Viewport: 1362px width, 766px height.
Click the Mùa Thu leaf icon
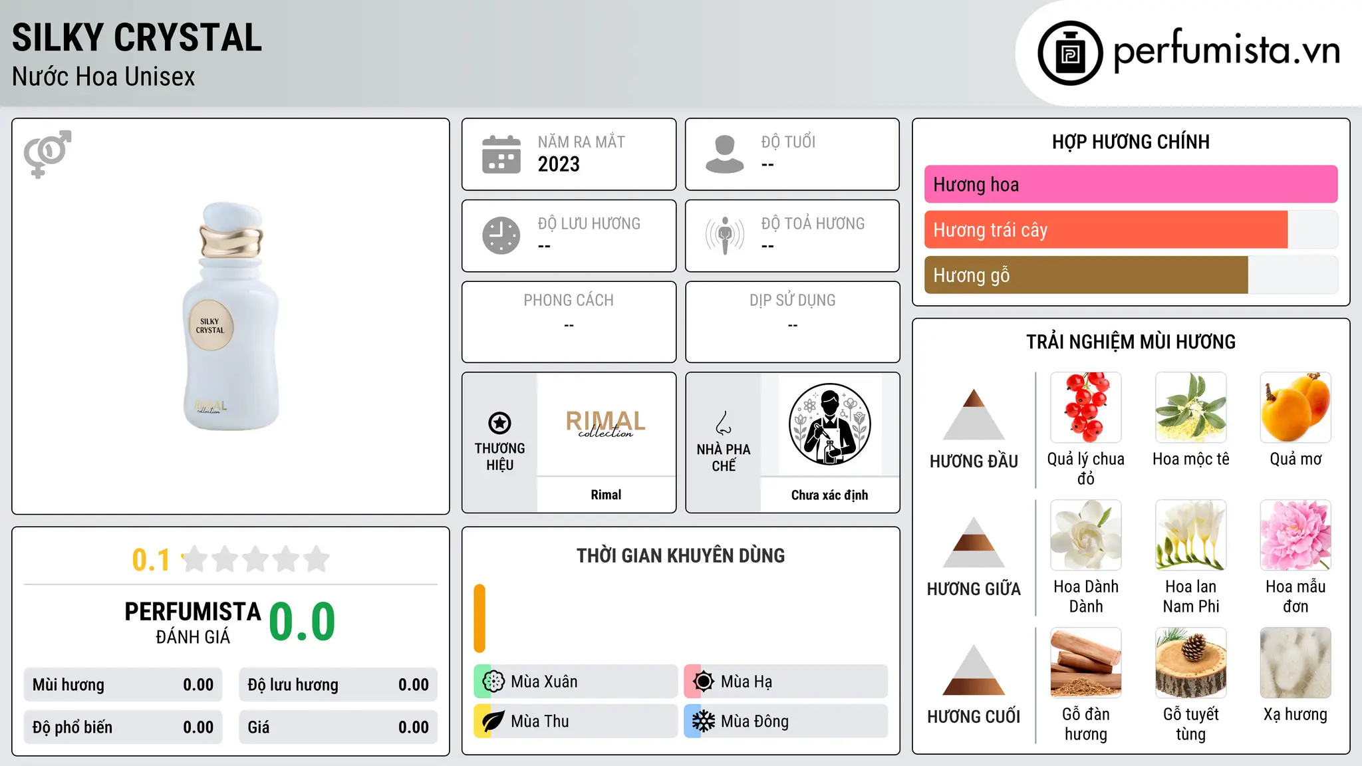point(493,721)
